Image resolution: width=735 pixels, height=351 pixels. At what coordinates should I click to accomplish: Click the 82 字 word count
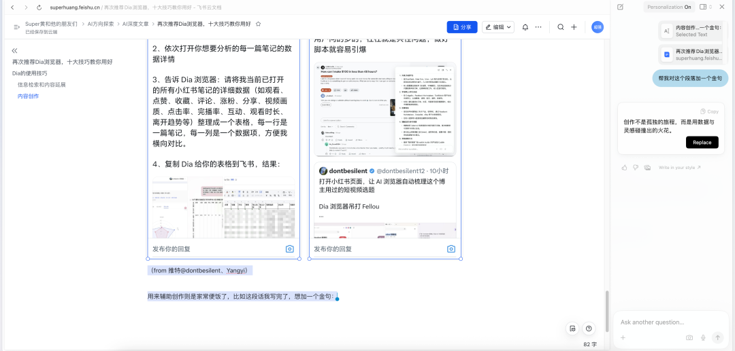tap(590, 344)
